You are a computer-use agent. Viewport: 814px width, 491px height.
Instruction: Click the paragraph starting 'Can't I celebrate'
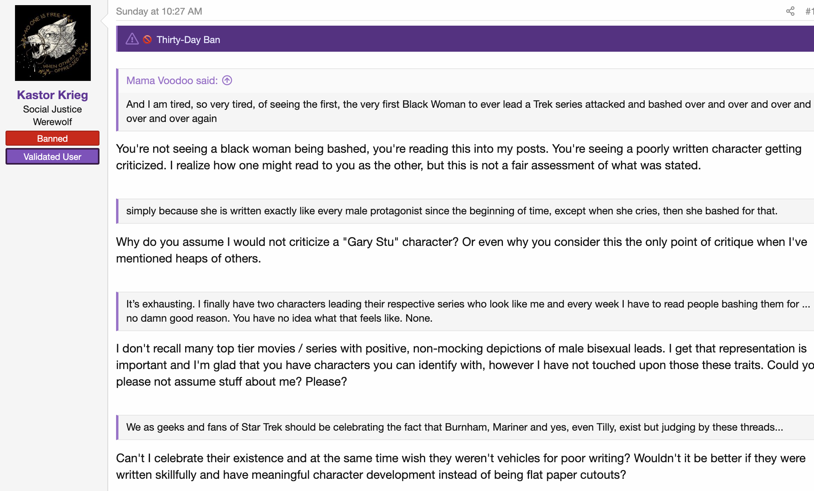tap(461, 467)
